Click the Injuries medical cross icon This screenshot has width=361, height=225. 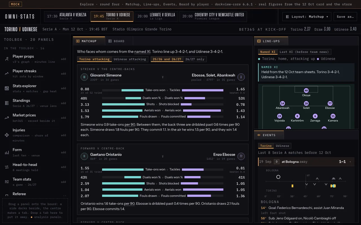(7, 135)
